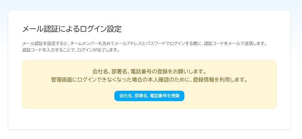Click the word 部署名 on the blue button
The width and height of the screenshot is (302, 139).
[x=141, y=96]
